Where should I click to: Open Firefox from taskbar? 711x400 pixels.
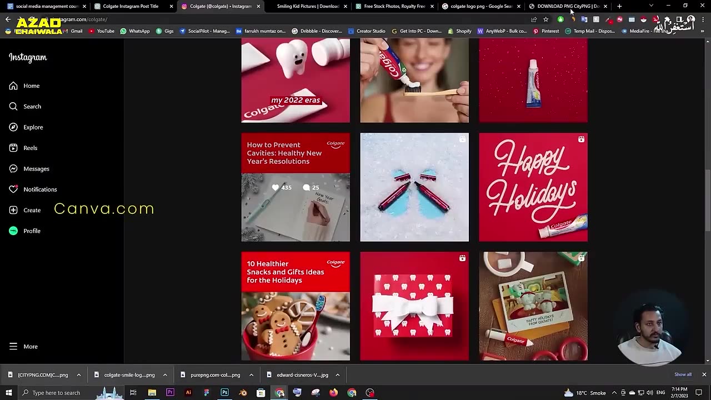[333, 393]
